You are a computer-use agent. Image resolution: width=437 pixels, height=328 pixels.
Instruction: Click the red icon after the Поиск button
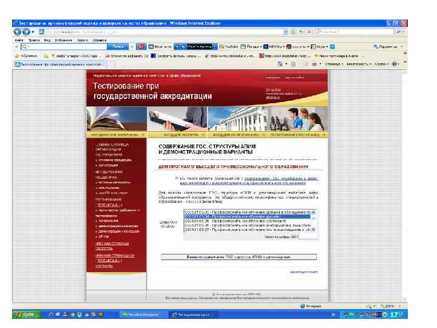click(141, 47)
